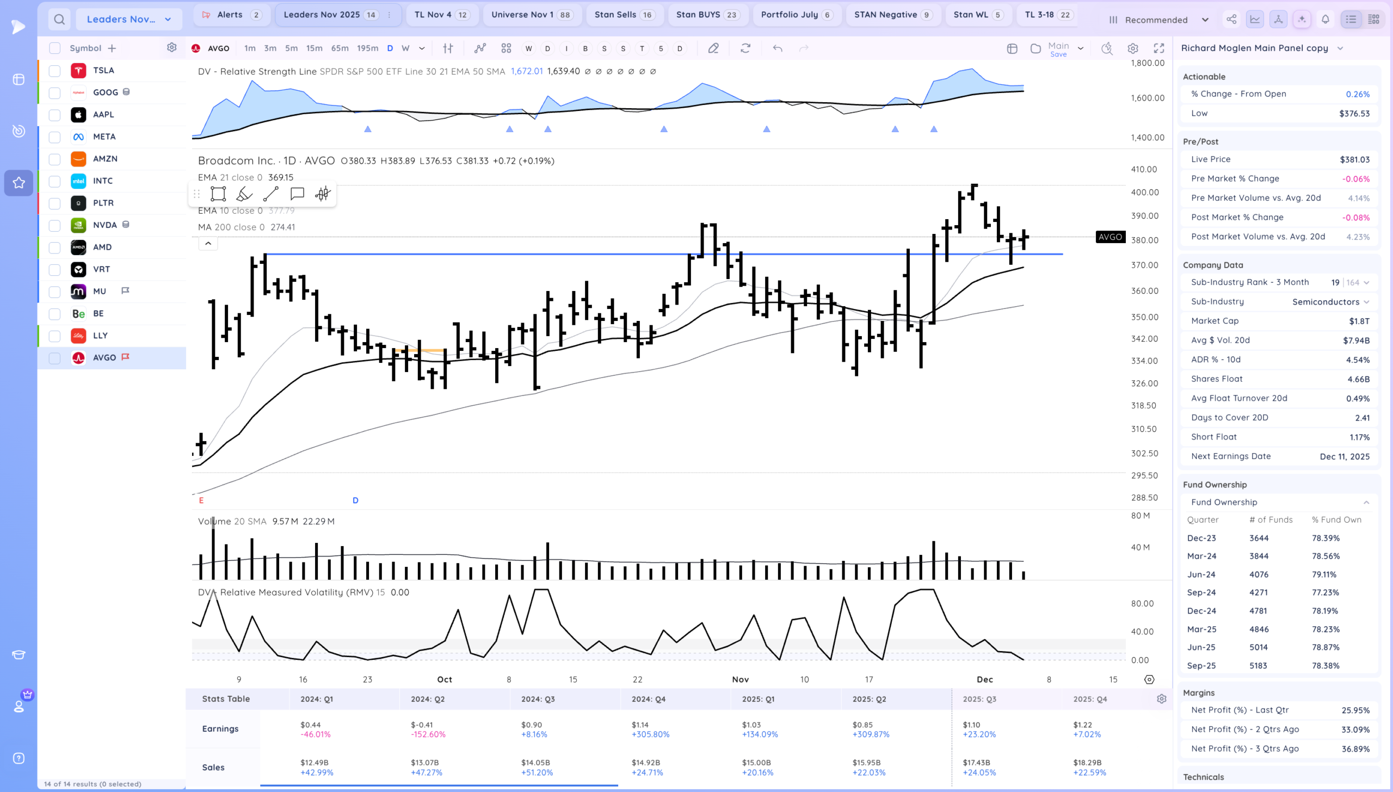The width and height of the screenshot is (1393, 792).
Task: Open the notifications bell icon
Action: pyautogui.click(x=1326, y=20)
